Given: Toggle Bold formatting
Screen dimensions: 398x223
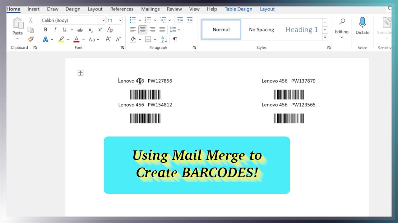Looking at the screenshot, I should point(45,30).
